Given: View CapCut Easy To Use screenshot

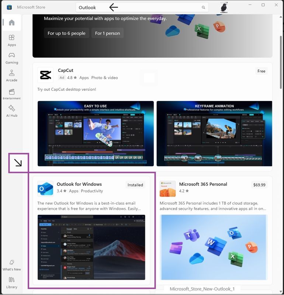Looking at the screenshot, I should click(x=96, y=133).
